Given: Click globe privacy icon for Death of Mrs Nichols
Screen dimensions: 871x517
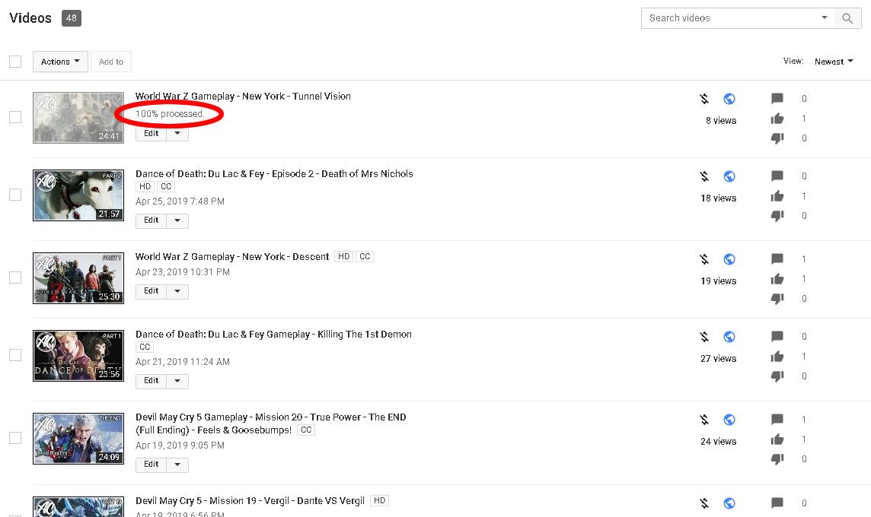Looking at the screenshot, I should pyautogui.click(x=729, y=176).
